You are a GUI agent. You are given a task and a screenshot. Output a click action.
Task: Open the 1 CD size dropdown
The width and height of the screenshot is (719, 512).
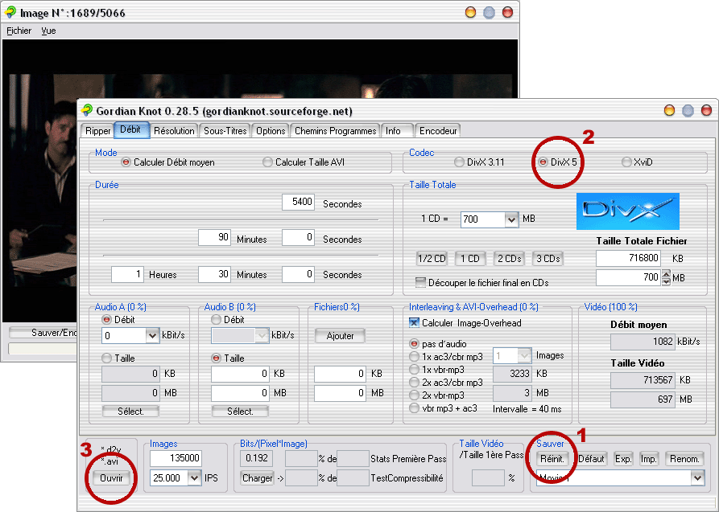(x=511, y=219)
